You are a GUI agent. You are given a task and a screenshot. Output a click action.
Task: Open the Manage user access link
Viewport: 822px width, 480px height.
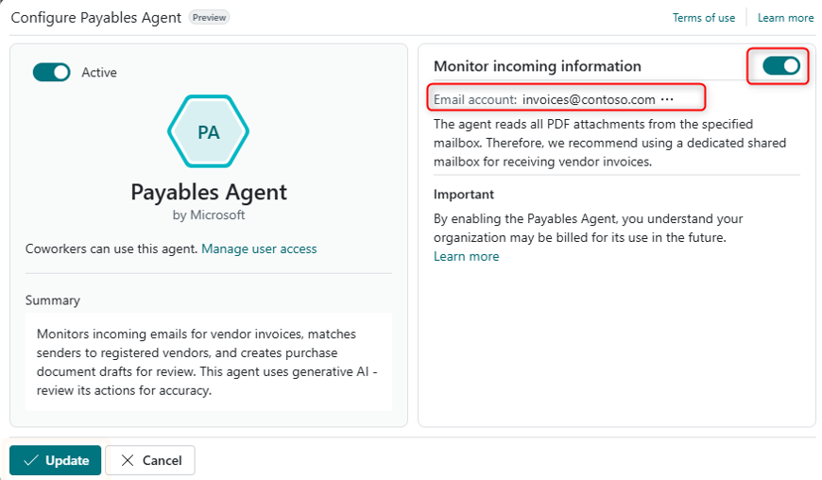259,249
